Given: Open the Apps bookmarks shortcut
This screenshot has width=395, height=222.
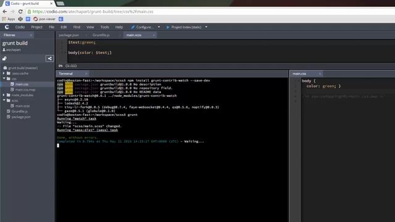Looking at the screenshot, I should point(9,19).
